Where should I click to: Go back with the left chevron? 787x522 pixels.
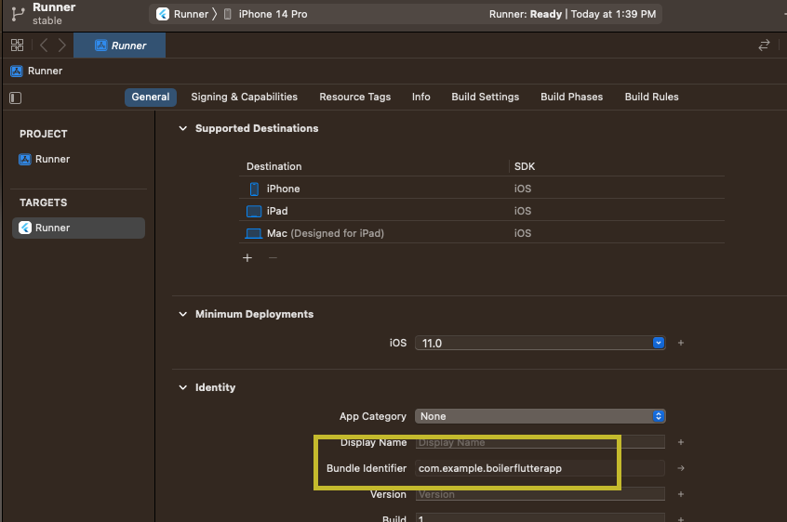tap(44, 46)
